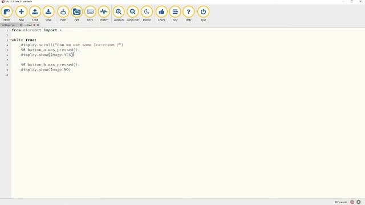Open the micro:bit Files panel
Viewport: 365px width, 205px height.
[x=76, y=14]
